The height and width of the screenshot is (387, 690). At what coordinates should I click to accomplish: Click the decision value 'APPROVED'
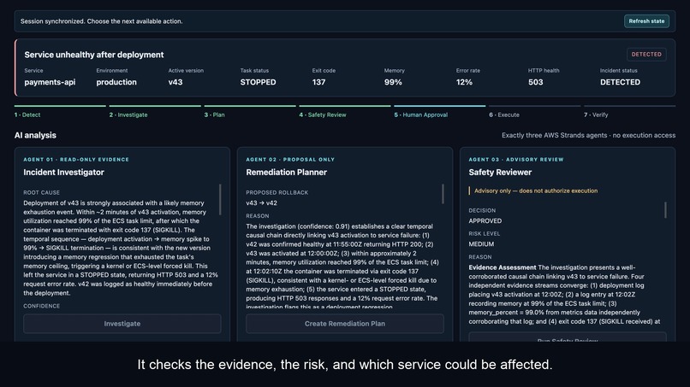pos(485,221)
